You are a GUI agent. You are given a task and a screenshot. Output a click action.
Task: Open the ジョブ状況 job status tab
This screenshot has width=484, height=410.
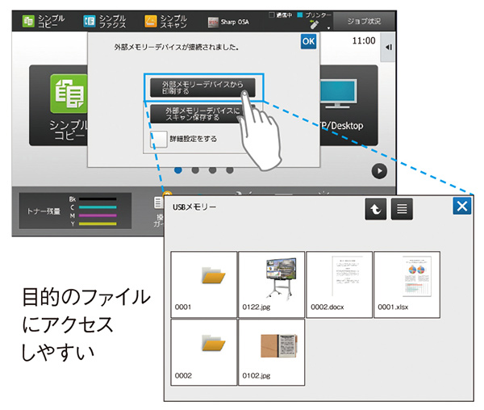click(x=369, y=20)
